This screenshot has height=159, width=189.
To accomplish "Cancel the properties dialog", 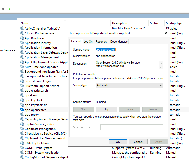I will [138, 142].
